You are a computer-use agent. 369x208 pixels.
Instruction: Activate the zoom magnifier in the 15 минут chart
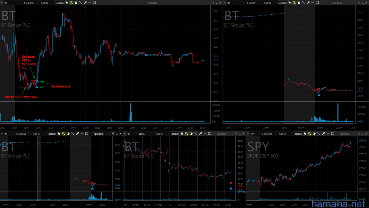point(63,134)
